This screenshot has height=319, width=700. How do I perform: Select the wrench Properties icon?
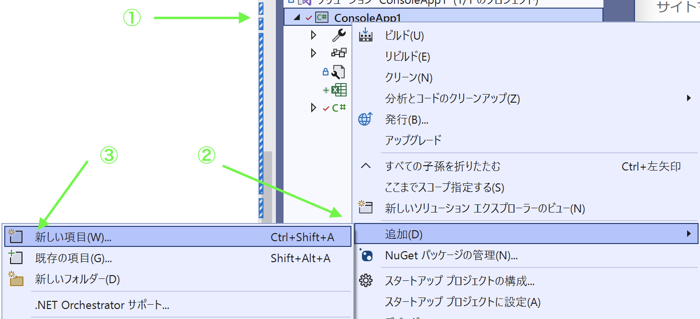point(339,35)
